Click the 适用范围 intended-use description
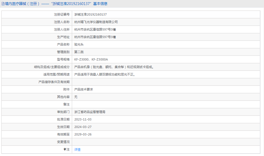 (x=105, y=74)
